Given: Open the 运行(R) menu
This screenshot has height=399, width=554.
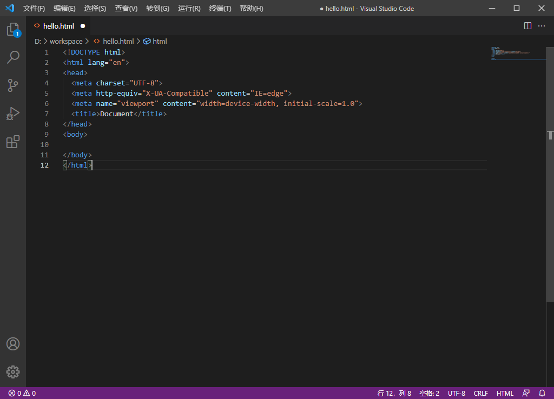Looking at the screenshot, I should (x=189, y=9).
